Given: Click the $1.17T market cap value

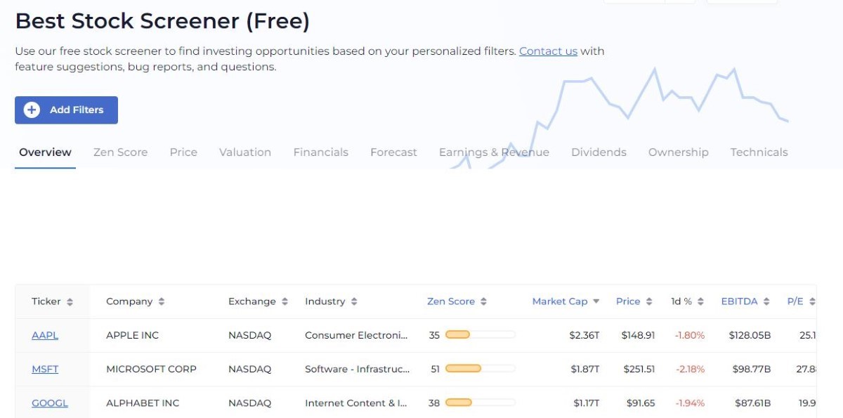Looking at the screenshot, I should (x=586, y=403).
